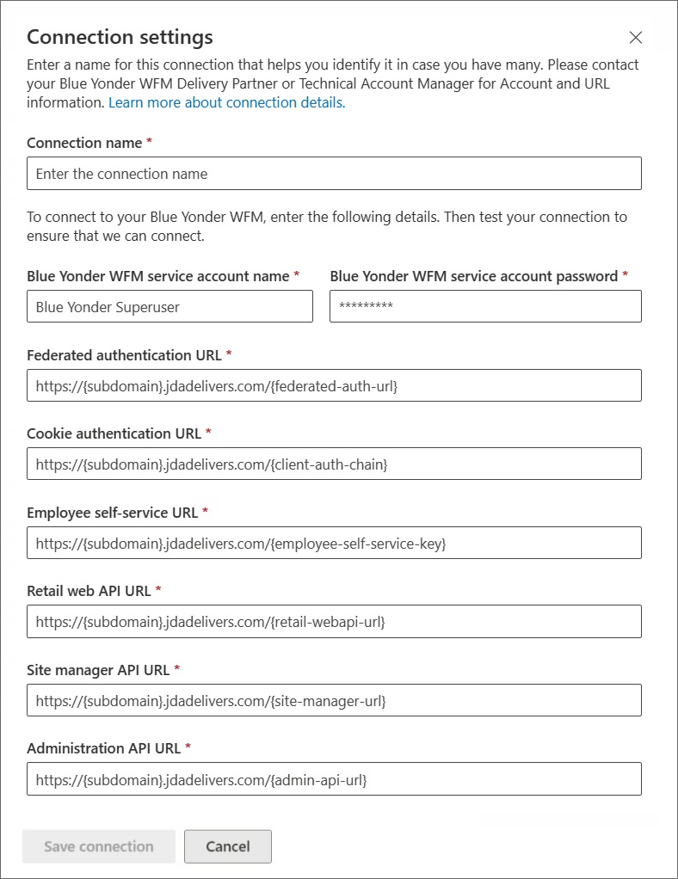Click the Connection name field label
The width and height of the screenshot is (678, 879).
tap(84, 143)
